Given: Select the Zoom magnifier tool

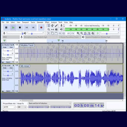Looking at the screenshot, I should (x=49, y=30).
